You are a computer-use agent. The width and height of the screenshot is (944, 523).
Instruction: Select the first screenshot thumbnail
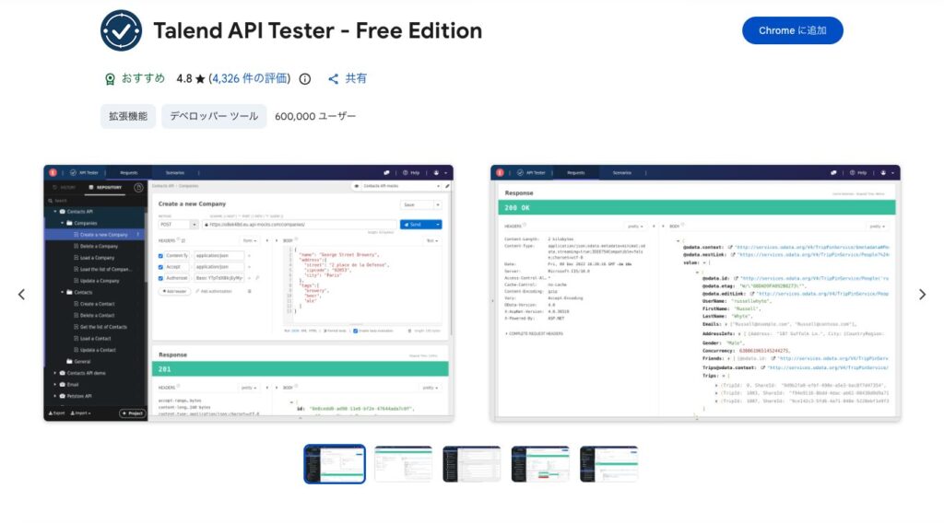pyautogui.click(x=335, y=464)
